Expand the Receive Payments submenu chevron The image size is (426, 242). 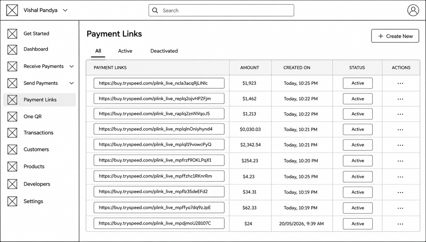(72, 66)
